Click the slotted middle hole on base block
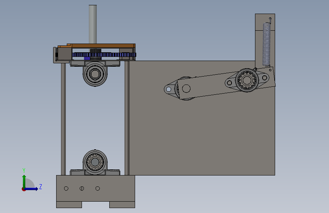This screenshot has height=213, width=329. coord(82,188)
